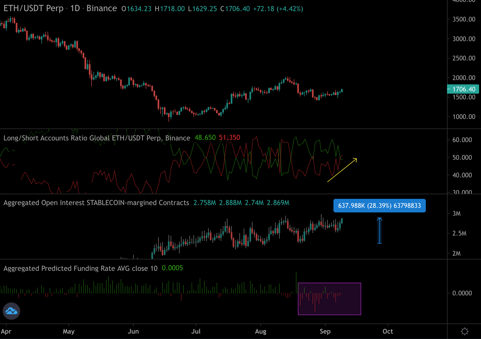
Task: Click the red 51.350 short ratio value
Action: click(x=229, y=138)
